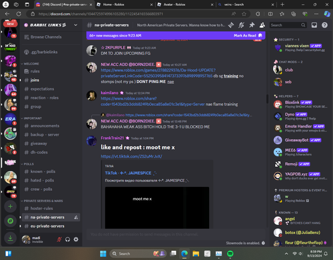Viewport: 333px width, 260px height.
Task: Open the reaction - roles channel
Action: tap(51, 98)
